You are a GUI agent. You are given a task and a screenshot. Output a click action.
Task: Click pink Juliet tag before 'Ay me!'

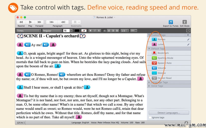[x=20, y=45]
